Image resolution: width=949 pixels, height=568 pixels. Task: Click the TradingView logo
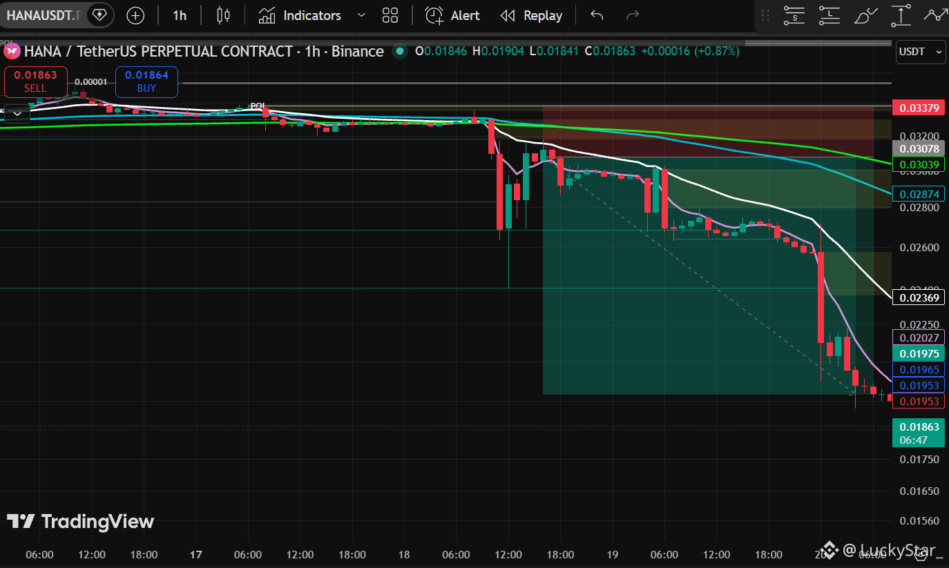point(81,522)
